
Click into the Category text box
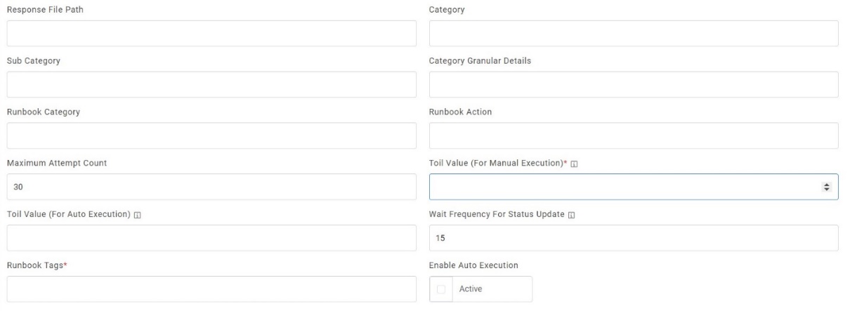[634, 34]
